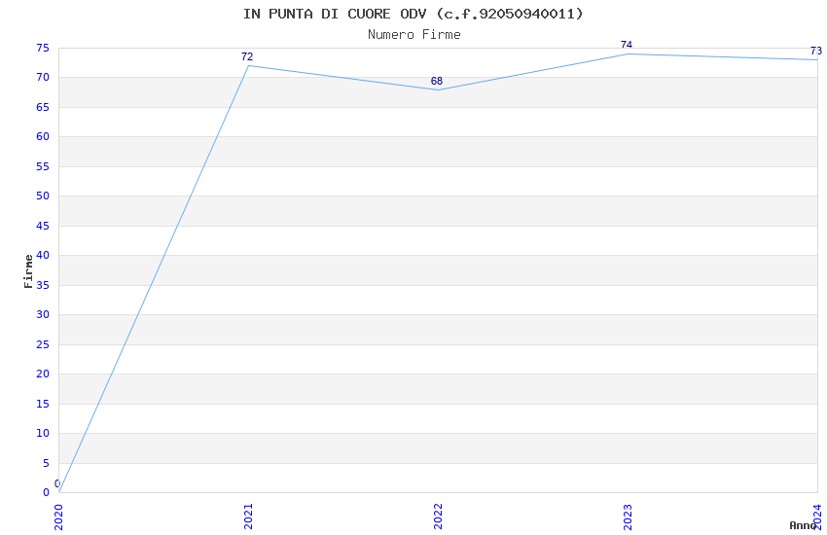This screenshot has width=827, height=535.
Task: Click the Firme y-axis label
Action: click(28, 270)
